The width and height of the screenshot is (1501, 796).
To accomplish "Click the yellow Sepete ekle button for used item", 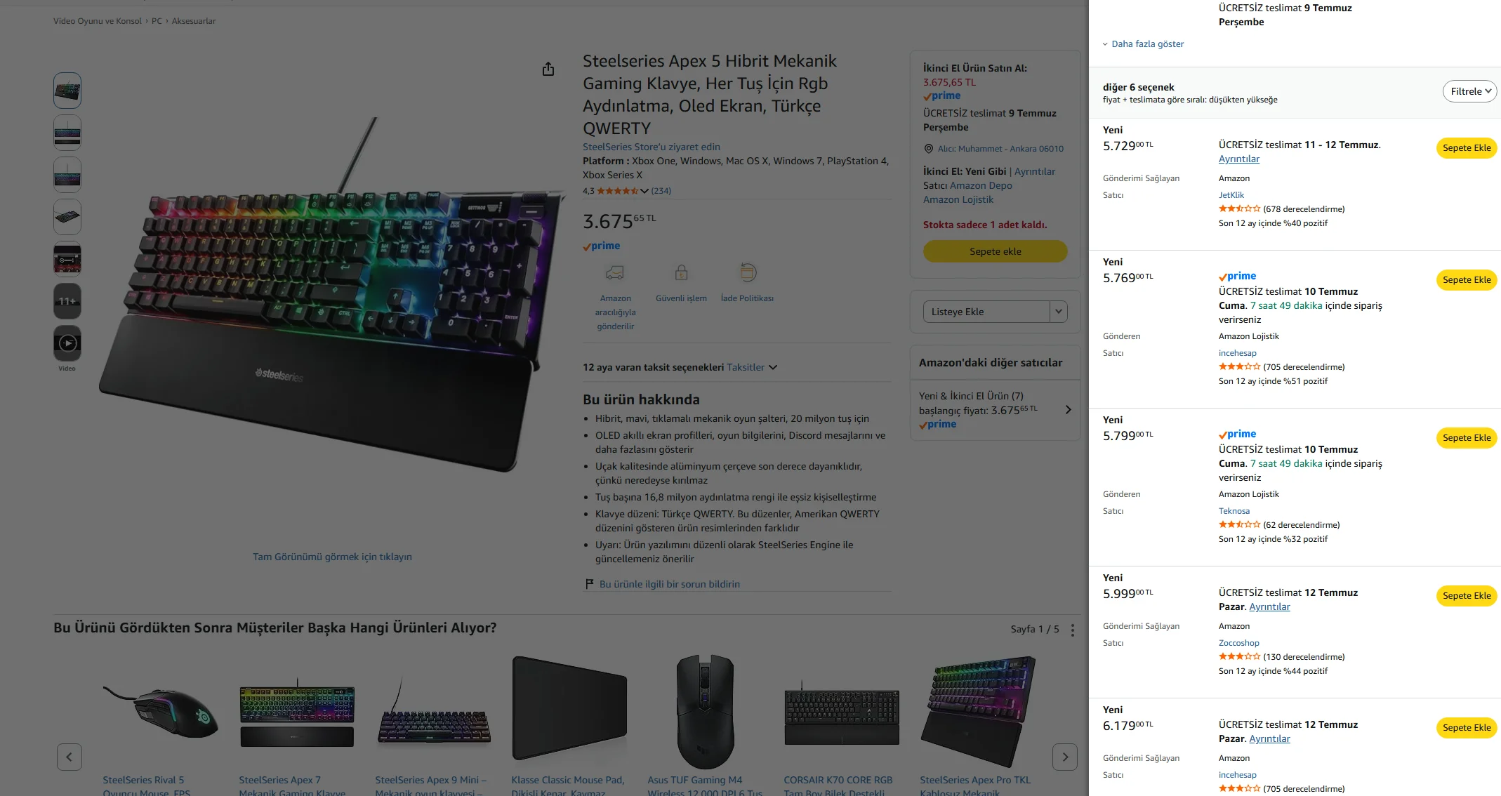I will [x=996, y=251].
